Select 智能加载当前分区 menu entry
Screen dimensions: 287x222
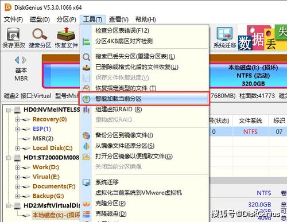tap(144, 99)
